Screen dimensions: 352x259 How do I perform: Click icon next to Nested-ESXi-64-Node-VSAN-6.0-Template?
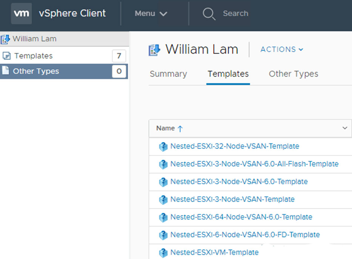(x=163, y=217)
